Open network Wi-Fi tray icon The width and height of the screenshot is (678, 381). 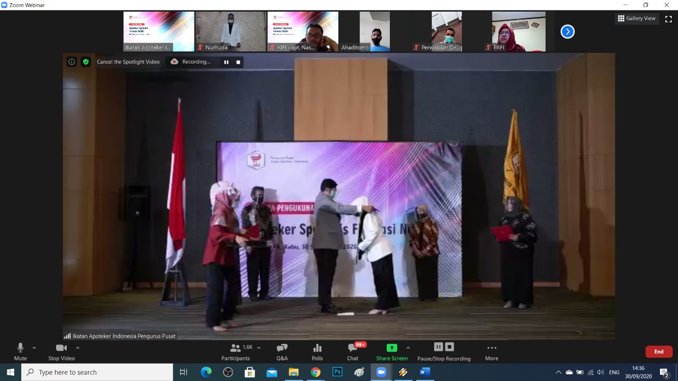pos(591,372)
